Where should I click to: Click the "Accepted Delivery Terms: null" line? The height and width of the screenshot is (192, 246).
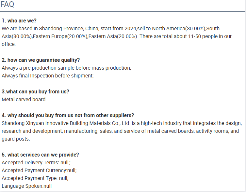[36, 163]
